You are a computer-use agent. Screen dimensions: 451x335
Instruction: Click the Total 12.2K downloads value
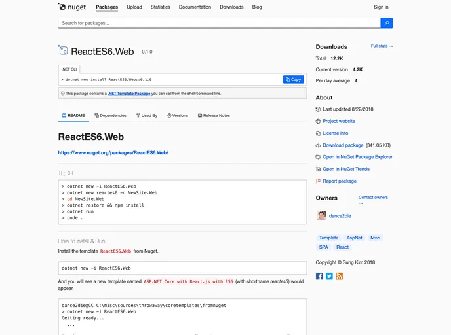tap(336, 59)
